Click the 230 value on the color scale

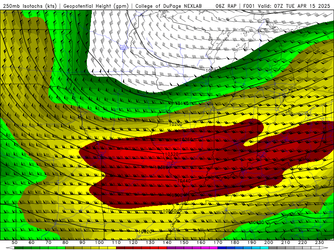click(320, 242)
